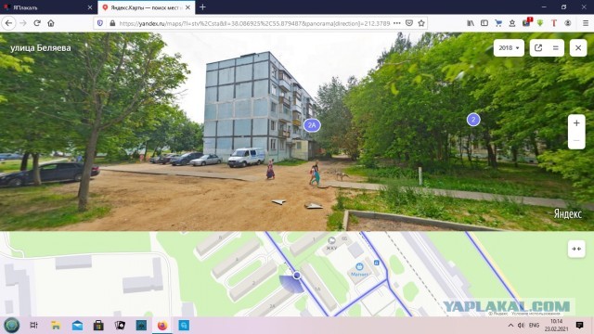594x334 pixels.
Task: Open Task View on the taskbar
Action: (33, 326)
